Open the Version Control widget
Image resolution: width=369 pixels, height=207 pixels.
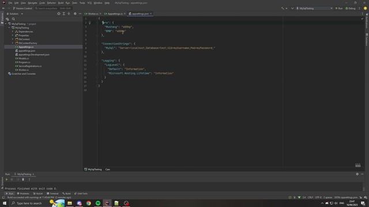(x=22, y=8)
